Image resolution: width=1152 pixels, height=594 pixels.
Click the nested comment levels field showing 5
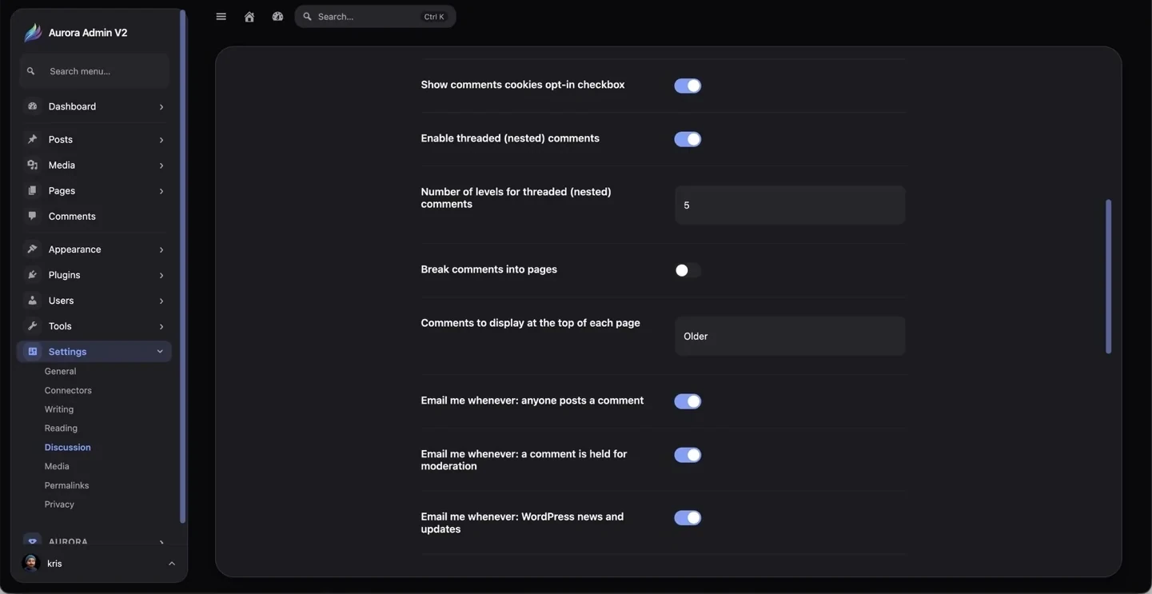tap(790, 205)
